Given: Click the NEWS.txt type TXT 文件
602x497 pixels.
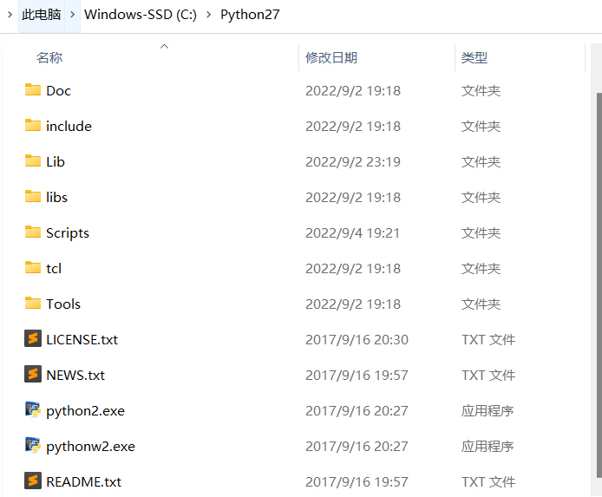Looking at the screenshot, I should (488, 376).
